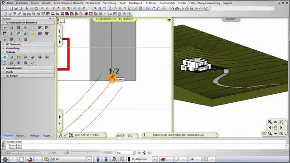Expand the Statik toolbox section

pyautogui.click(x=3, y=72)
